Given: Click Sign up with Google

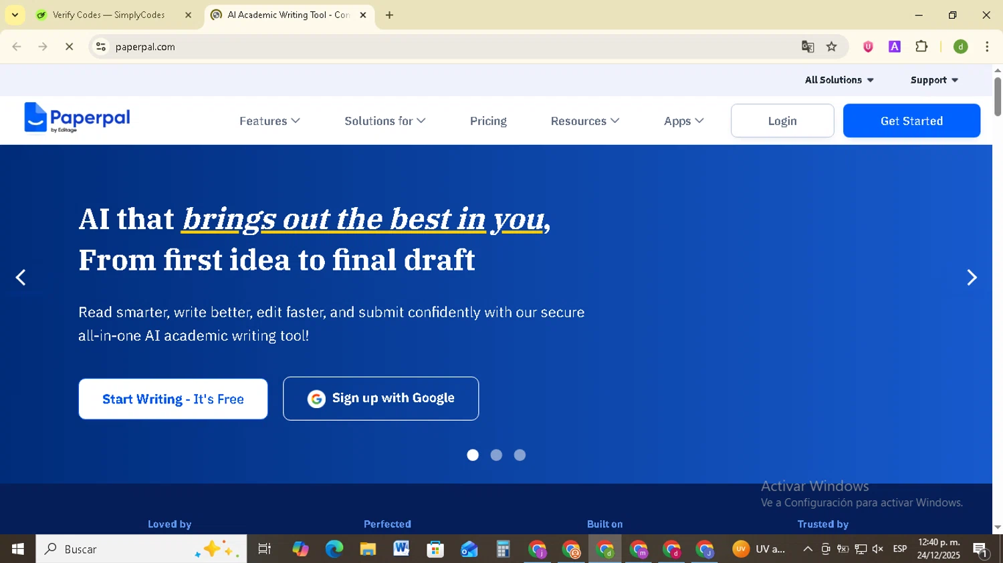Looking at the screenshot, I should pyautogui.click(x=380, y=399).
